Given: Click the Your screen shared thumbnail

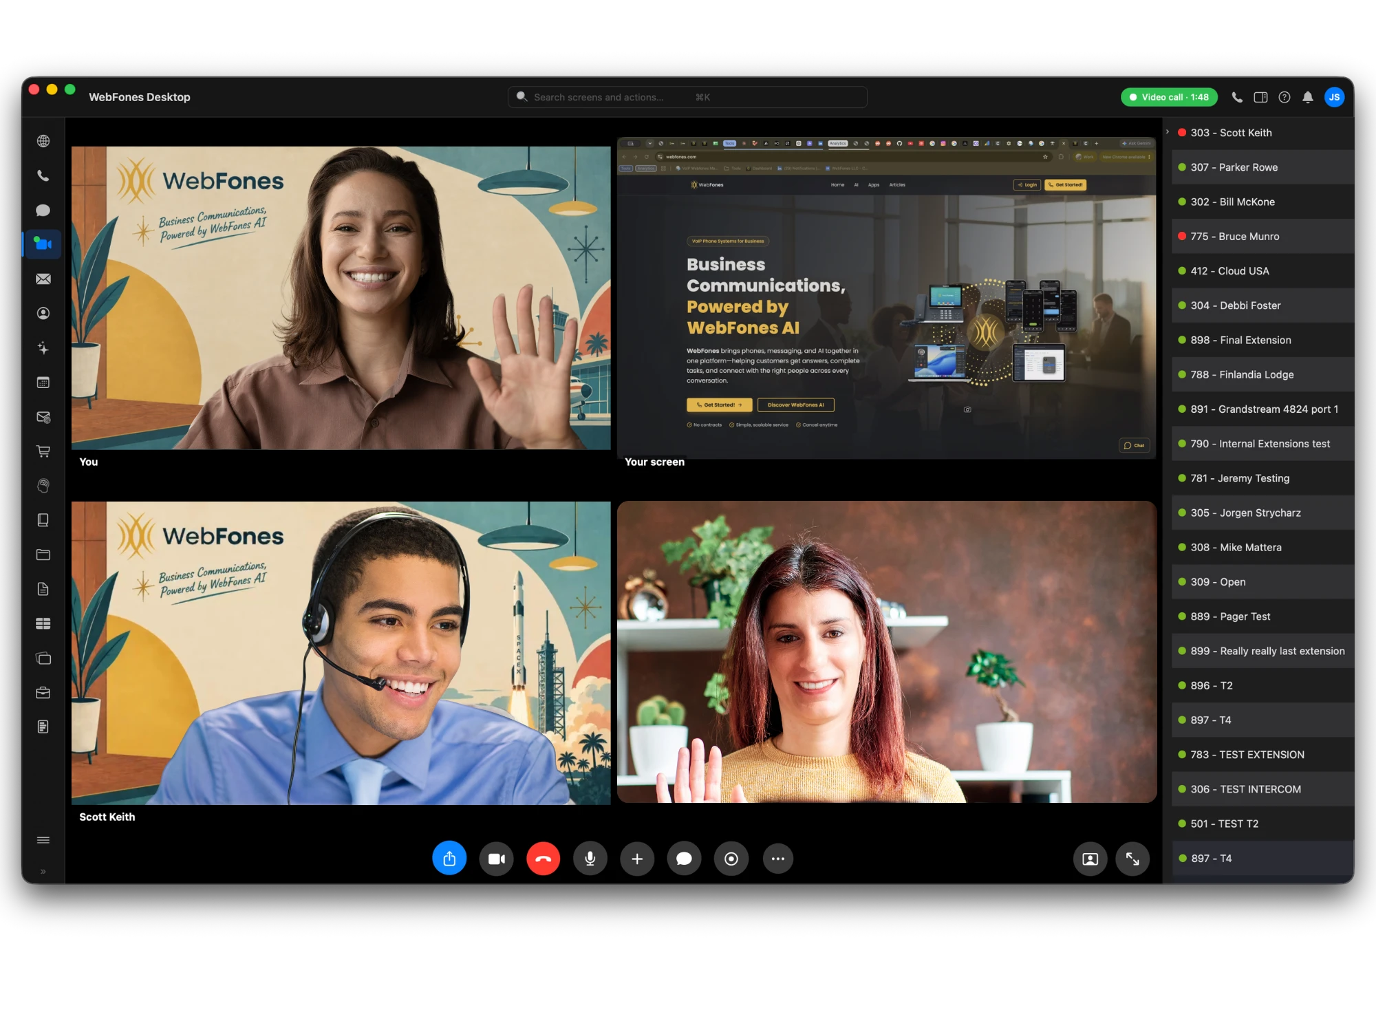Looking at the screenshot, I should (x=887, y=297).
